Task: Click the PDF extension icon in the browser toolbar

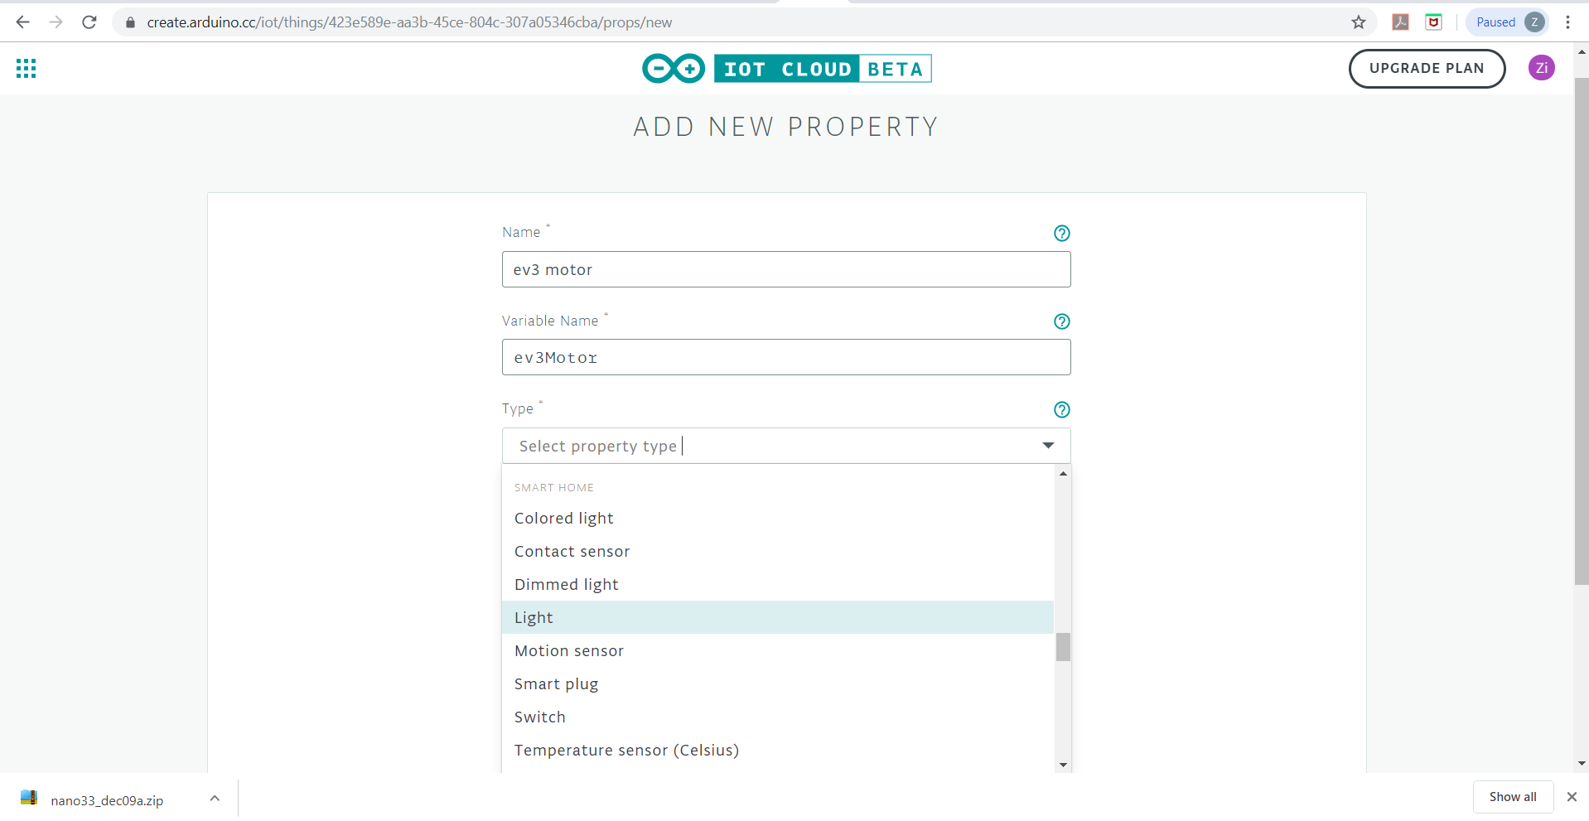Action: click(1400, 22)
